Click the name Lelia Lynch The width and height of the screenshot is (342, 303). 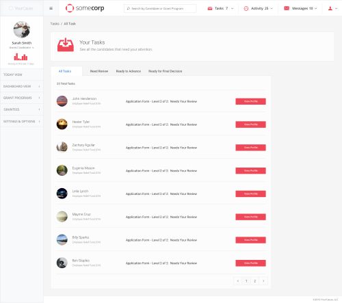[x=80, y=191]
